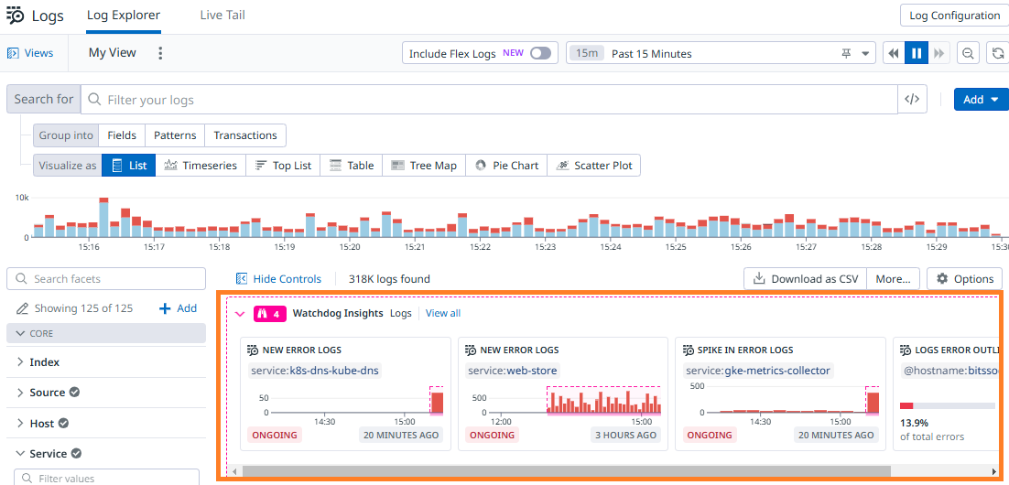
Task: Open the My View options kebab menu
Action: pyautogui.click(x=160, y=53)
